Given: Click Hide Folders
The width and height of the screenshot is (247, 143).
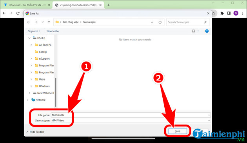Looking at the screenshot, I should [x=35, y=132].
